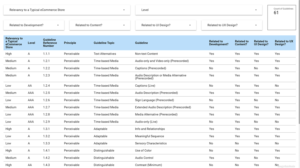Select the 'Audio Control' cell
Viewport: 300px width, 168px height.
coord(144,158)
